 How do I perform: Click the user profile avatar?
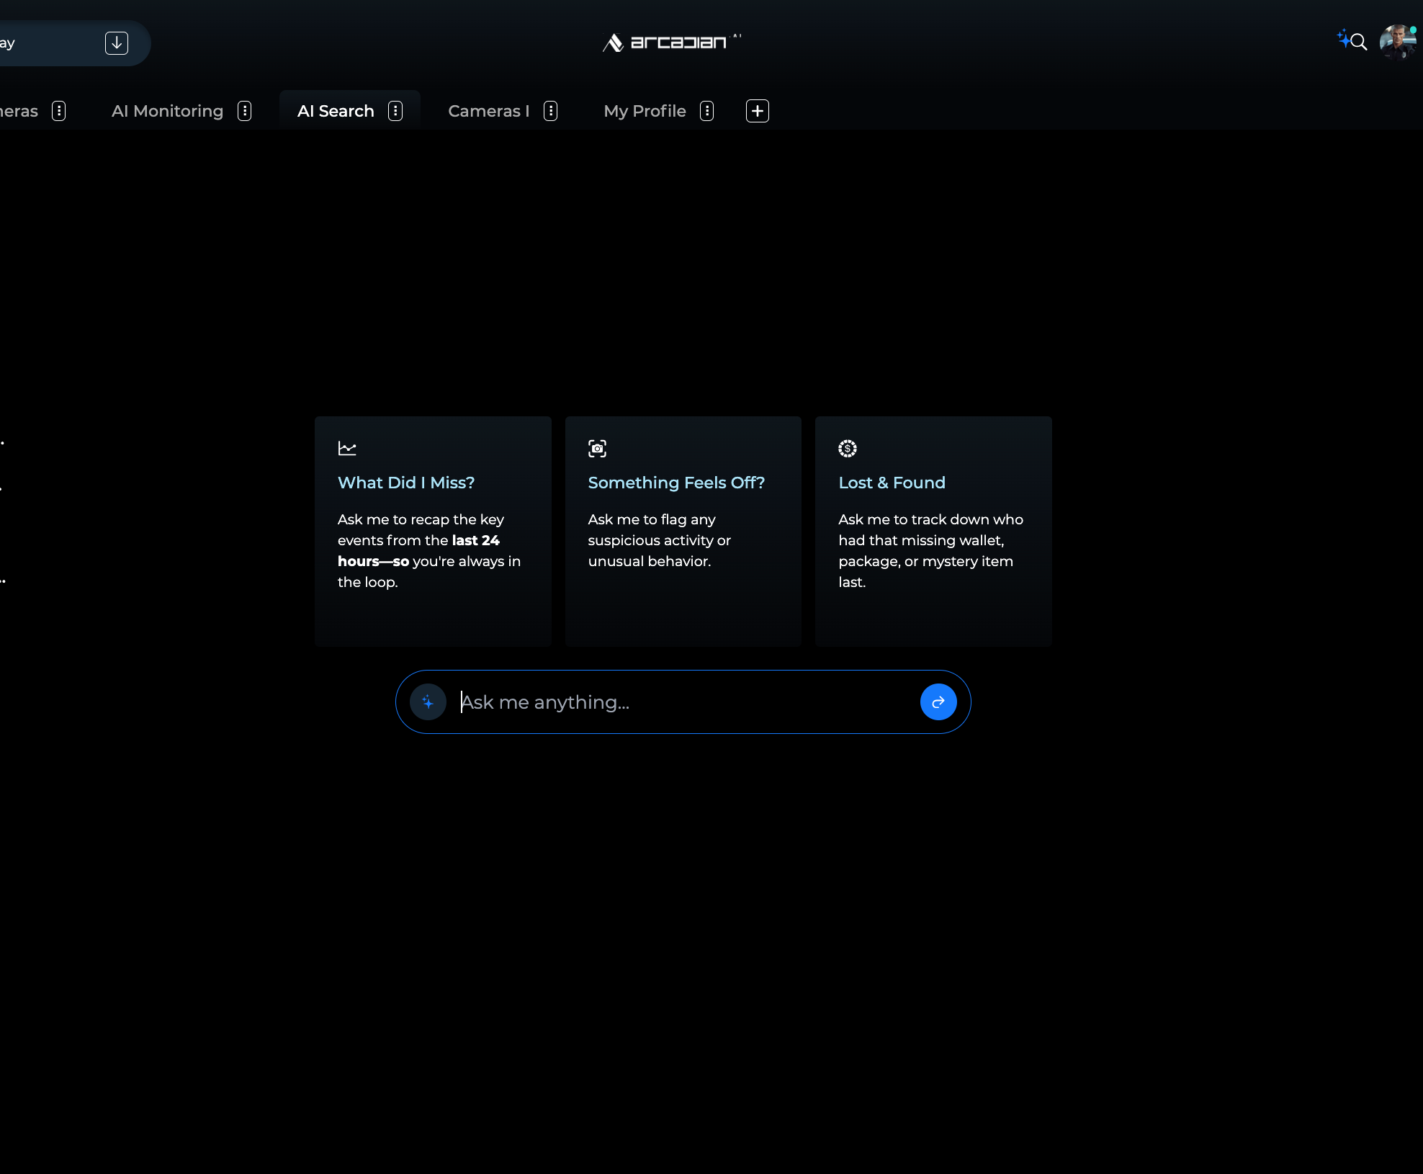(1397, 42)
